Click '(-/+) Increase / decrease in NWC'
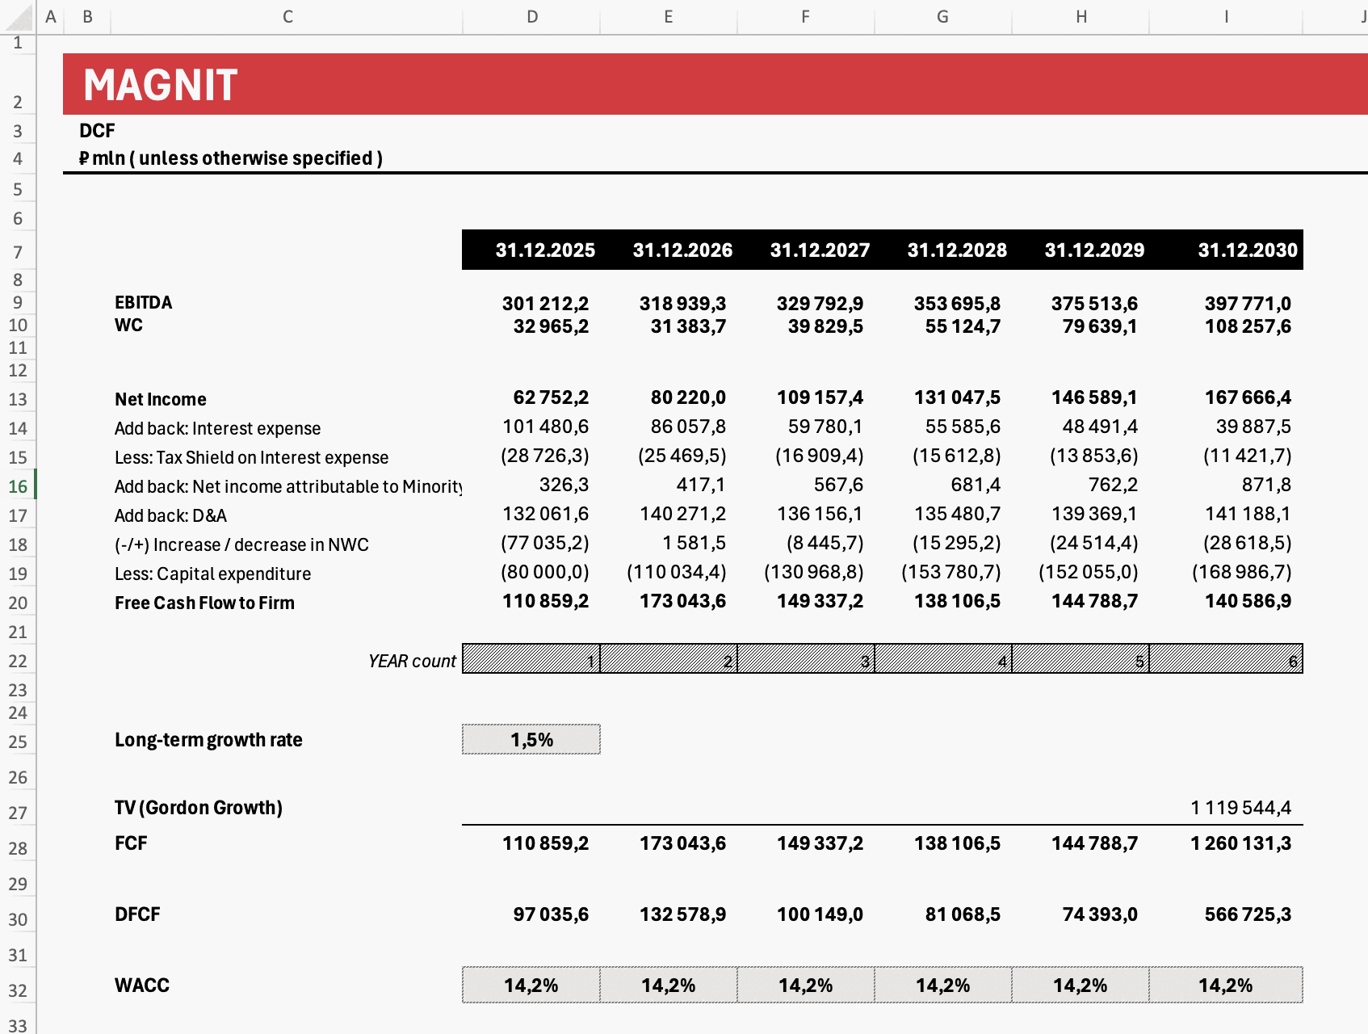 [x=241, y=544]
